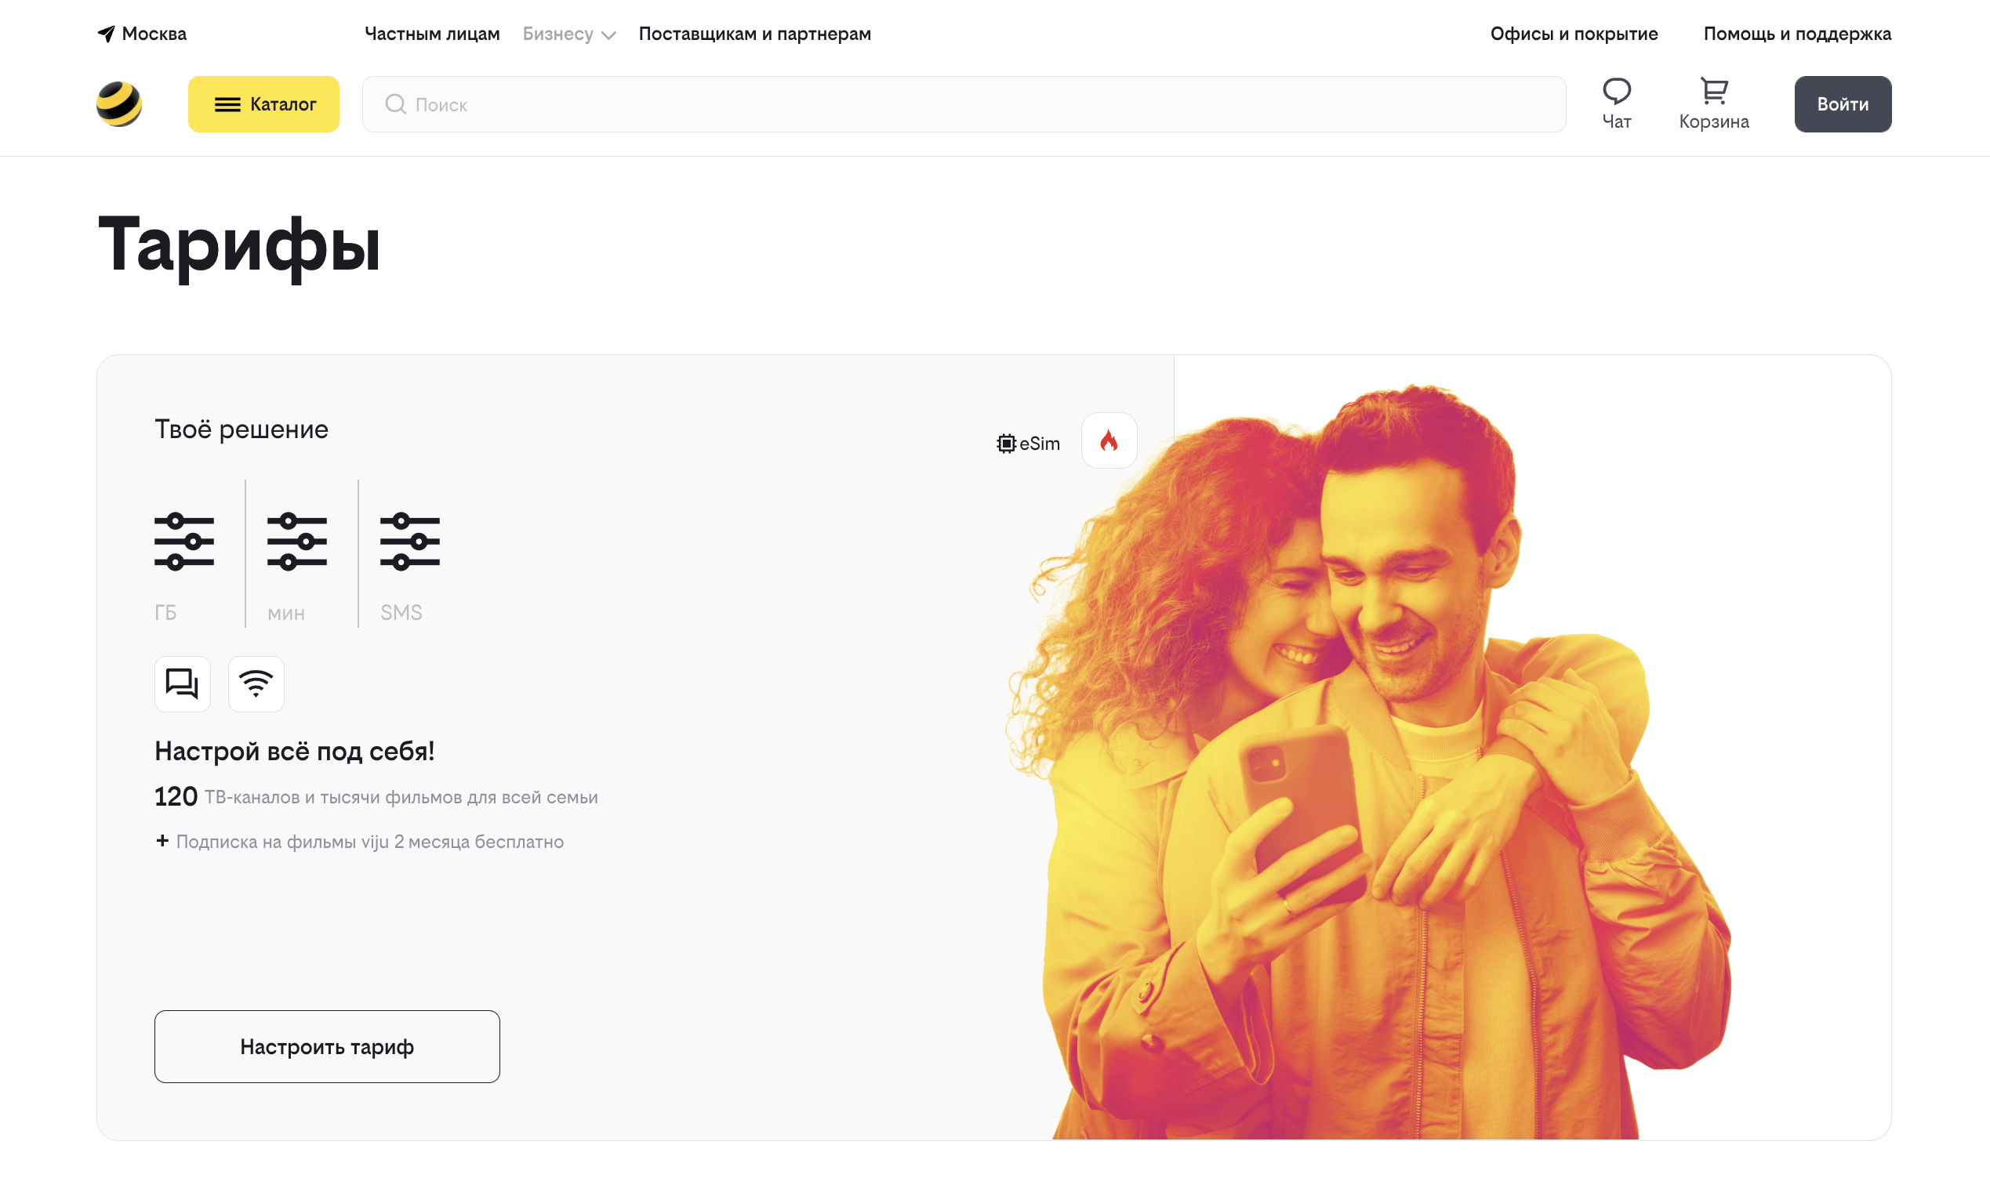
Task: Click the magnifier icon in search
Action: [x=395, y=103]
